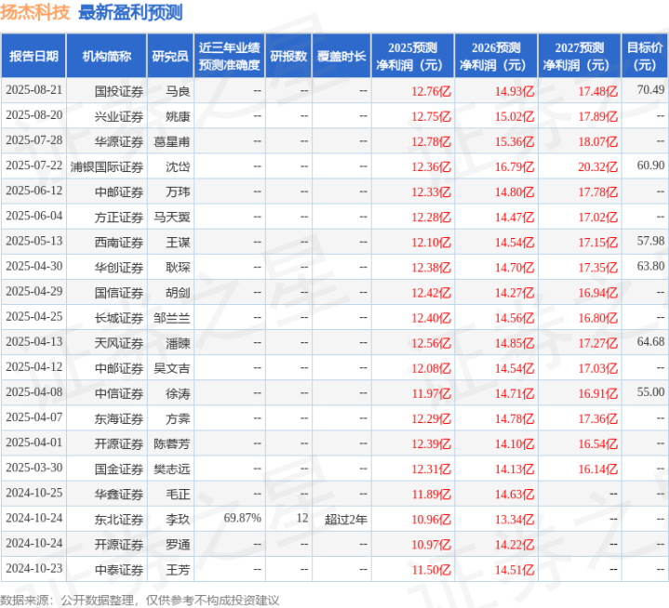This screenshot has width=669, height=608.
Task: Click the 研报数 column header
Action: click(288, 56)
